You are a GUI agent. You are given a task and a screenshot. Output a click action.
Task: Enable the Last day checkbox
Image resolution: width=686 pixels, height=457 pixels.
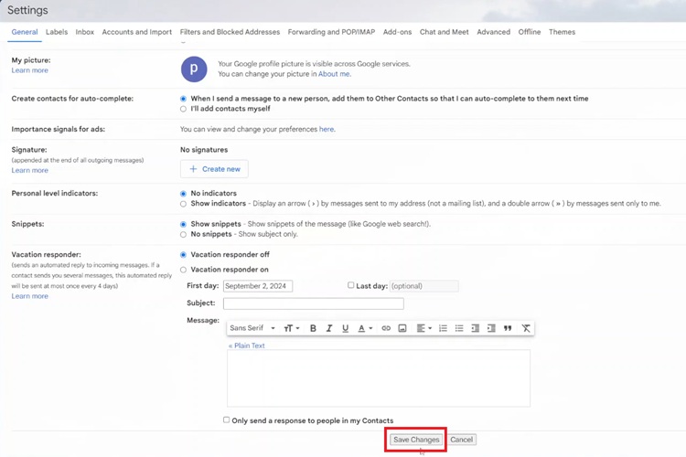pos(351,285)
